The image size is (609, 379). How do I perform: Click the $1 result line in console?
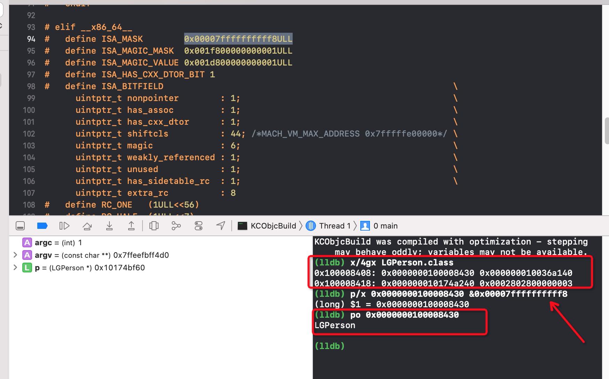tap(392, 304)
